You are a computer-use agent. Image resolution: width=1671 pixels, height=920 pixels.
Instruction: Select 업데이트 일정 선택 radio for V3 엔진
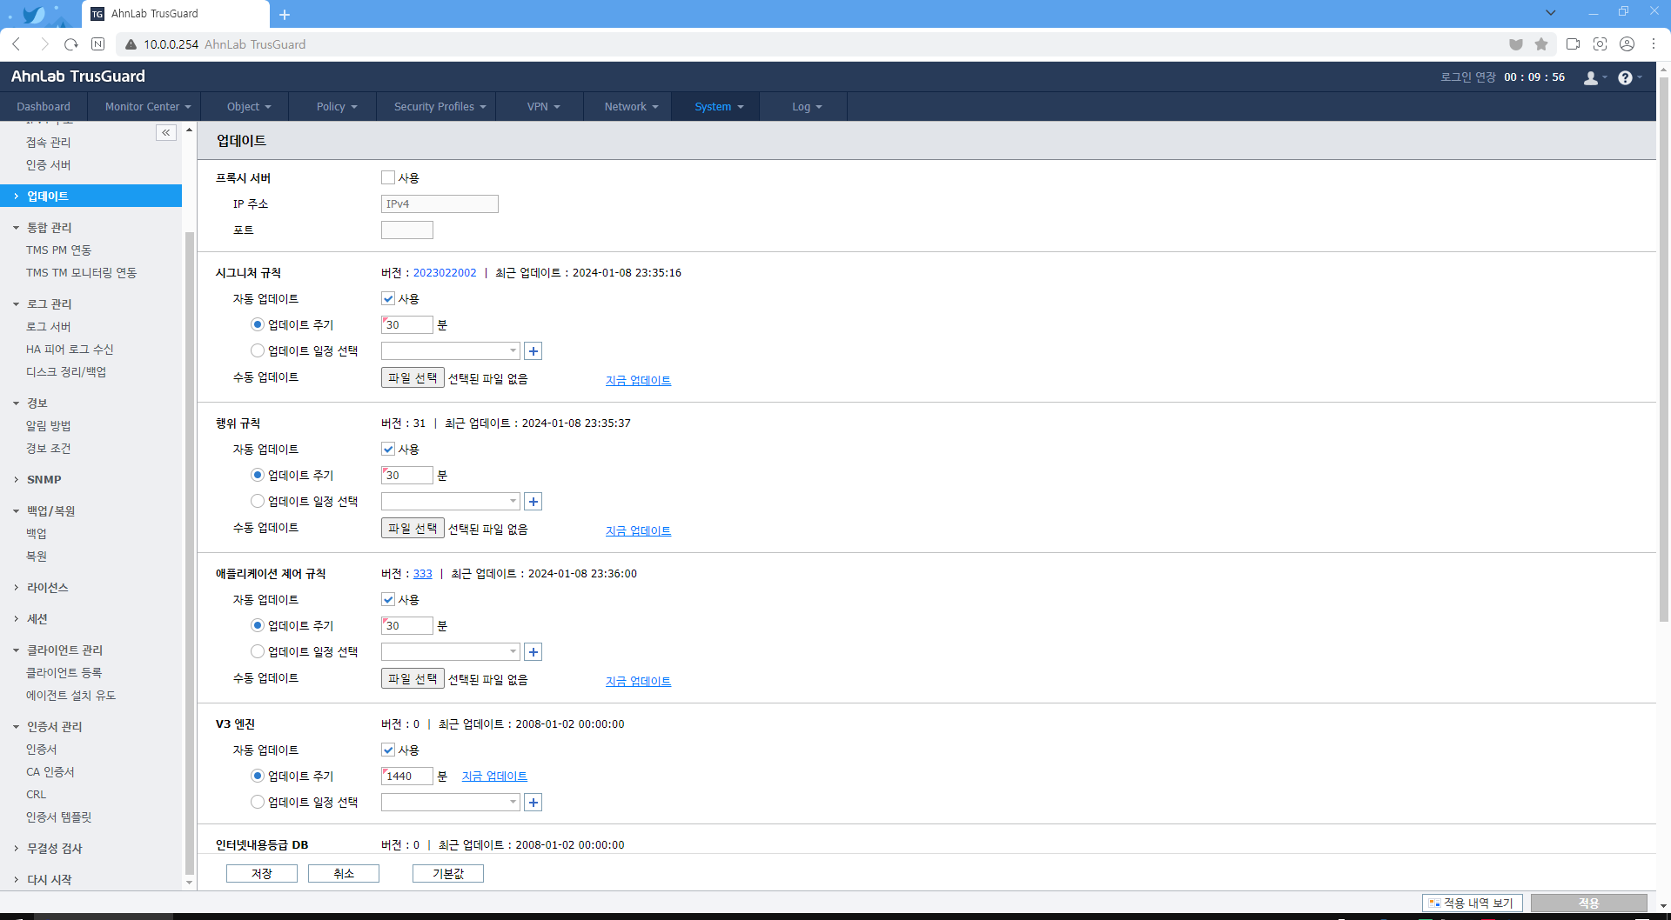pos(258,802)
